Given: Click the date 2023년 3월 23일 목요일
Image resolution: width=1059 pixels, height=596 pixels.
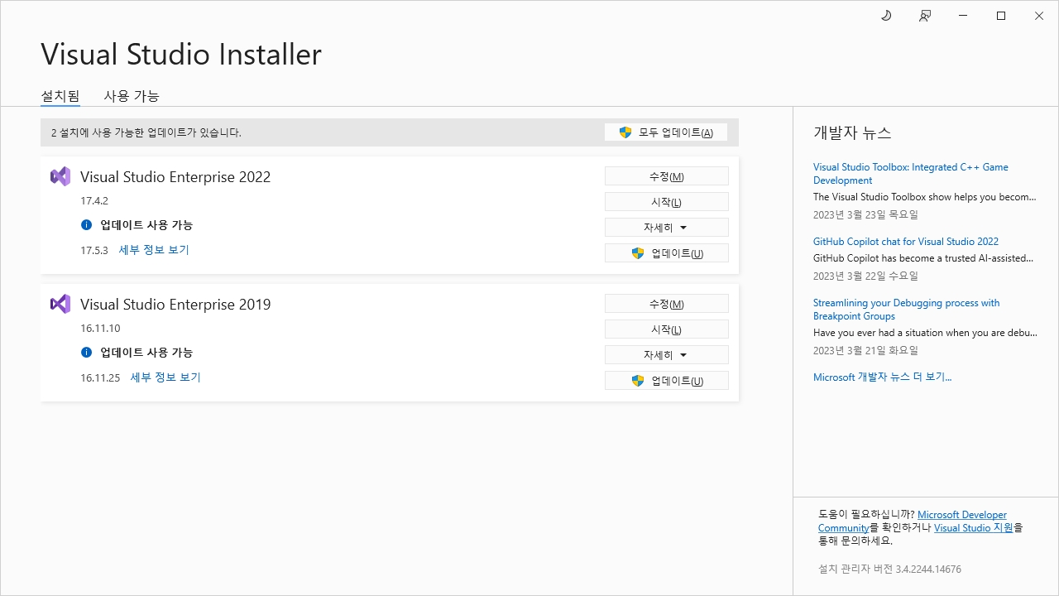Looking at the screenshot, I should [x=865, y=215].
